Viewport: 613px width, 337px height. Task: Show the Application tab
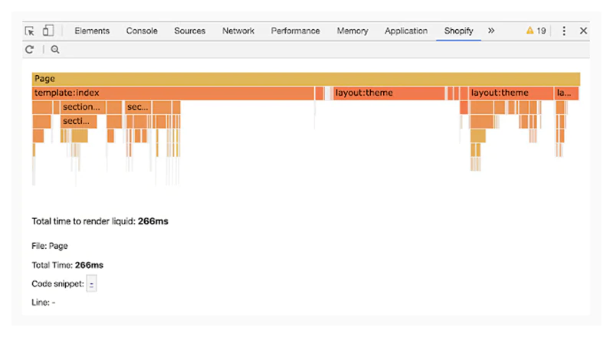[x=406, y=31]
